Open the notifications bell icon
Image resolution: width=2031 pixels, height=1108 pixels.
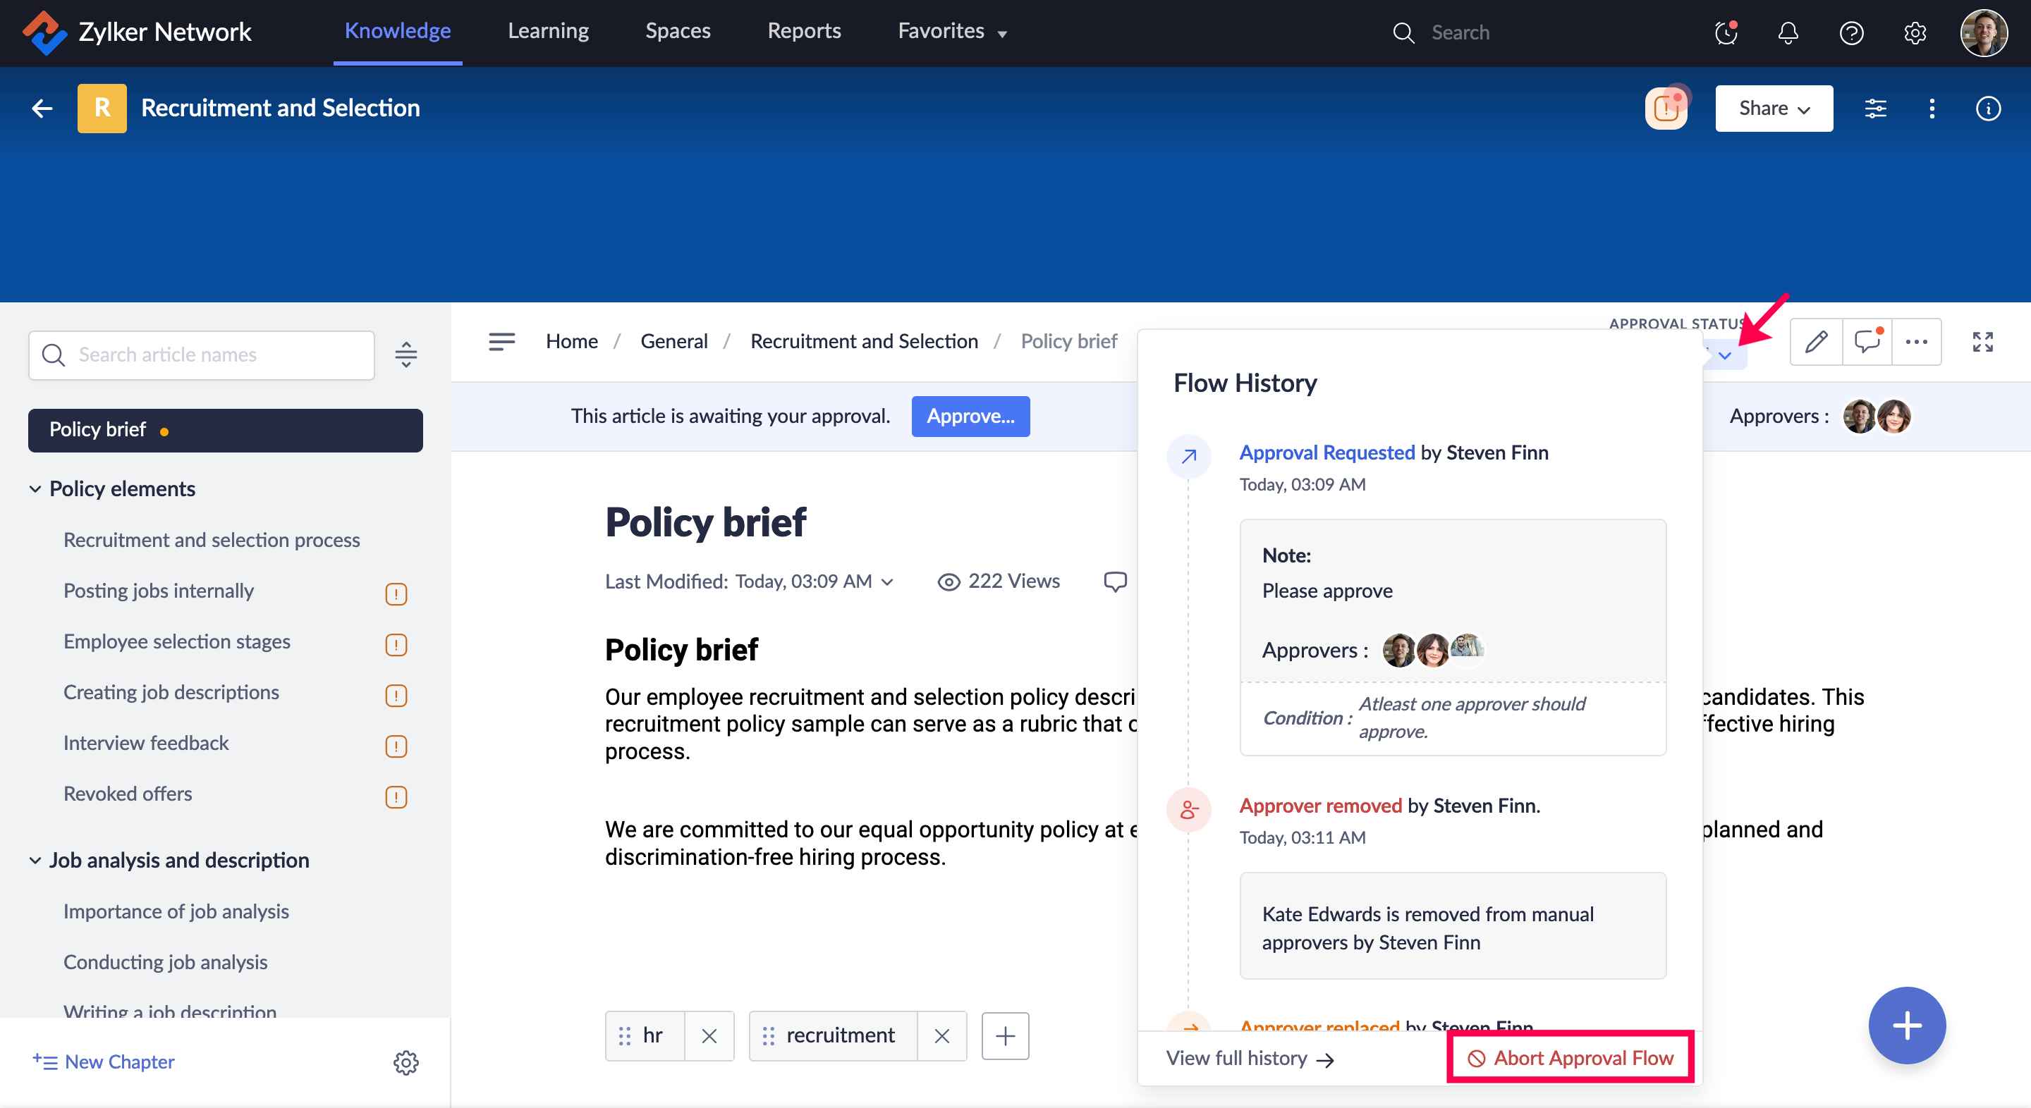[1788, 32]
